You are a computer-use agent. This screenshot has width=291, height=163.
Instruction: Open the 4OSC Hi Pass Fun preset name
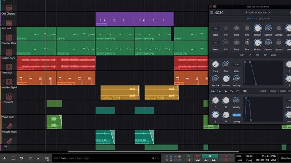(x=258, y=12)
